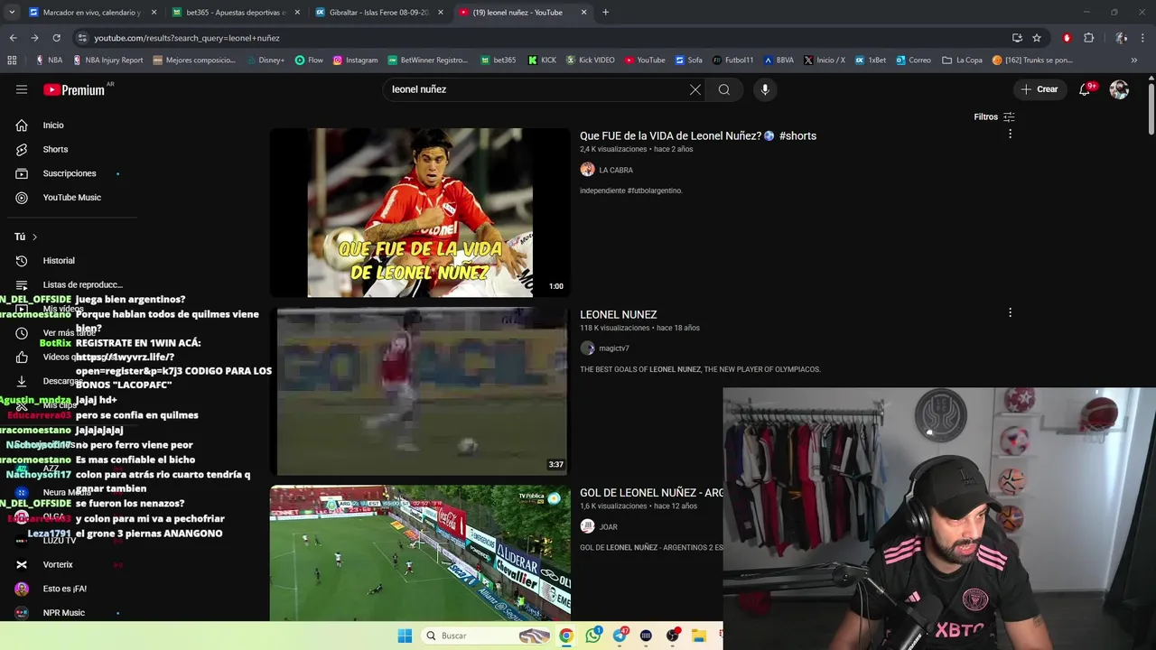Viewport: 1156px width, 650px height.
Task: Open the YouTube hamburger guide menu
Action: (x=22, y=89)
